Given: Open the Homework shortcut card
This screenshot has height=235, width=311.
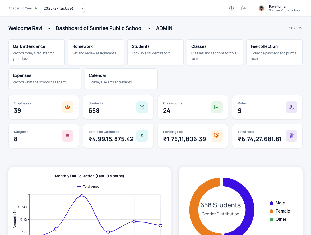Looking at the screenshot, I should [x=96, y=52].
